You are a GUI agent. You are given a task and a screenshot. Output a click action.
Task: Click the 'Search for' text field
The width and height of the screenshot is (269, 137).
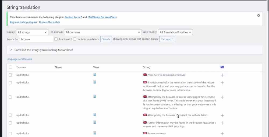(x=36, y=39)
